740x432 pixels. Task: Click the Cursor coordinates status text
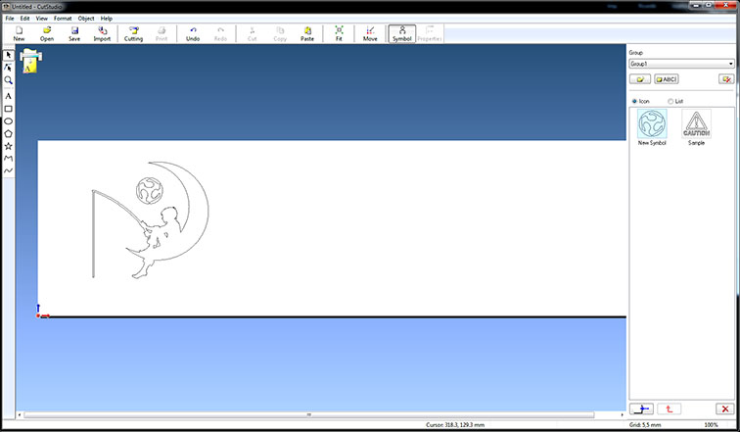[455, 425]
